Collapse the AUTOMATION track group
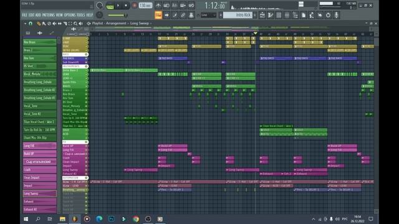The width and height of the screenshot is (399, 224). (86, 178)
